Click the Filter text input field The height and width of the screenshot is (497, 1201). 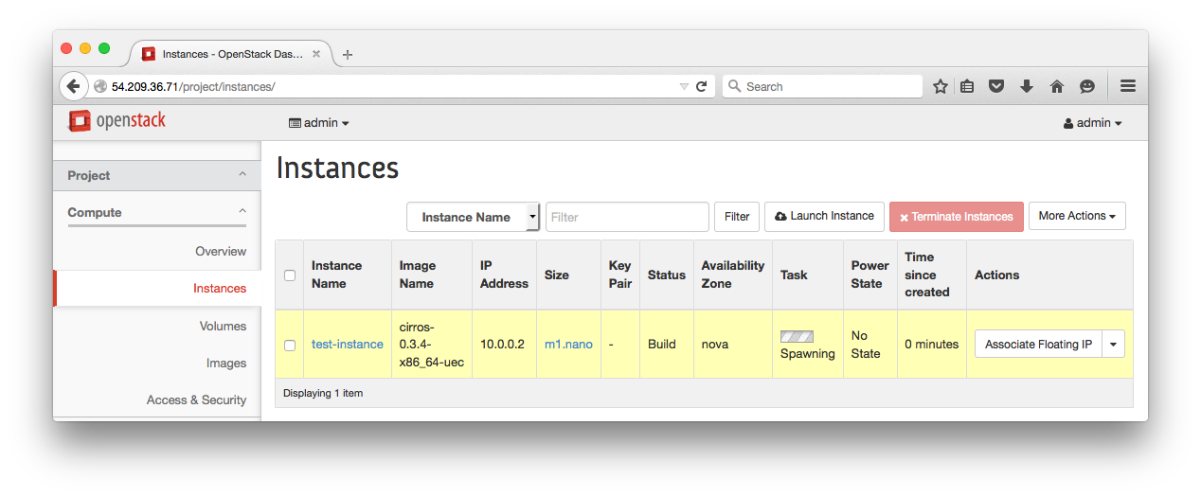coord(626,217)
